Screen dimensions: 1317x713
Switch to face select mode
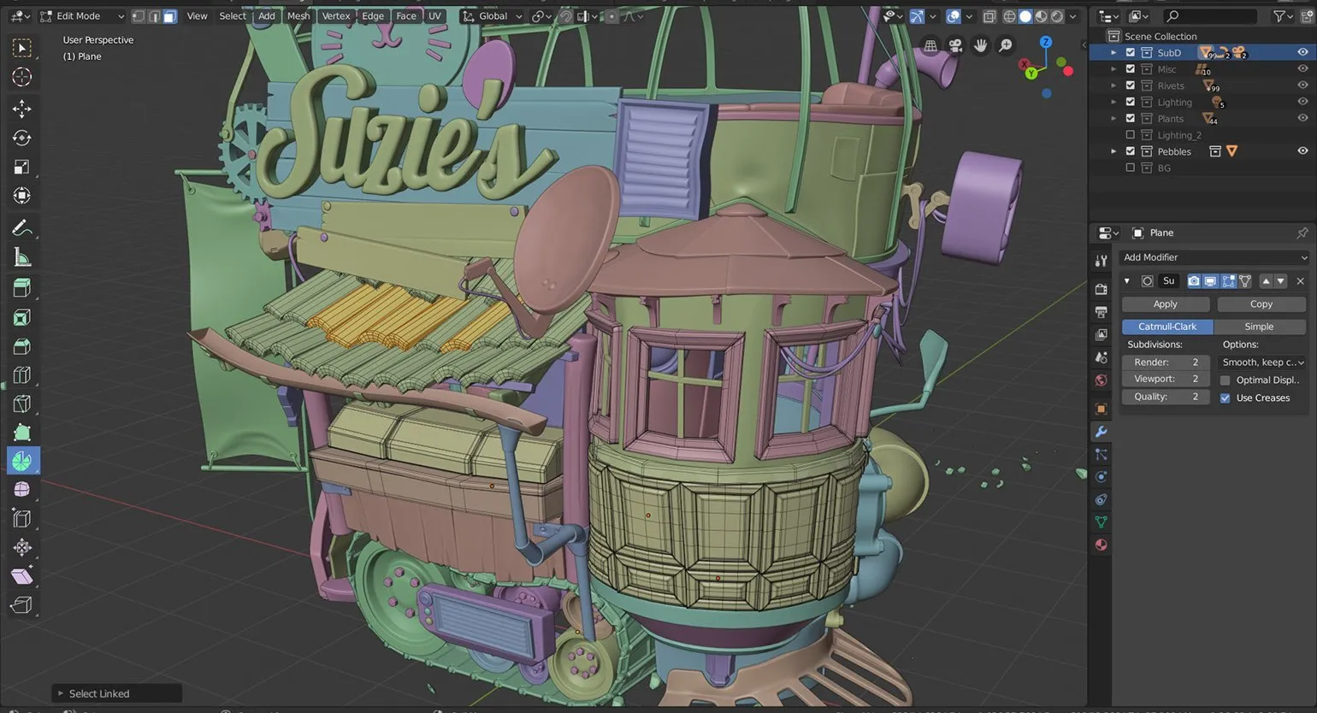170,16
